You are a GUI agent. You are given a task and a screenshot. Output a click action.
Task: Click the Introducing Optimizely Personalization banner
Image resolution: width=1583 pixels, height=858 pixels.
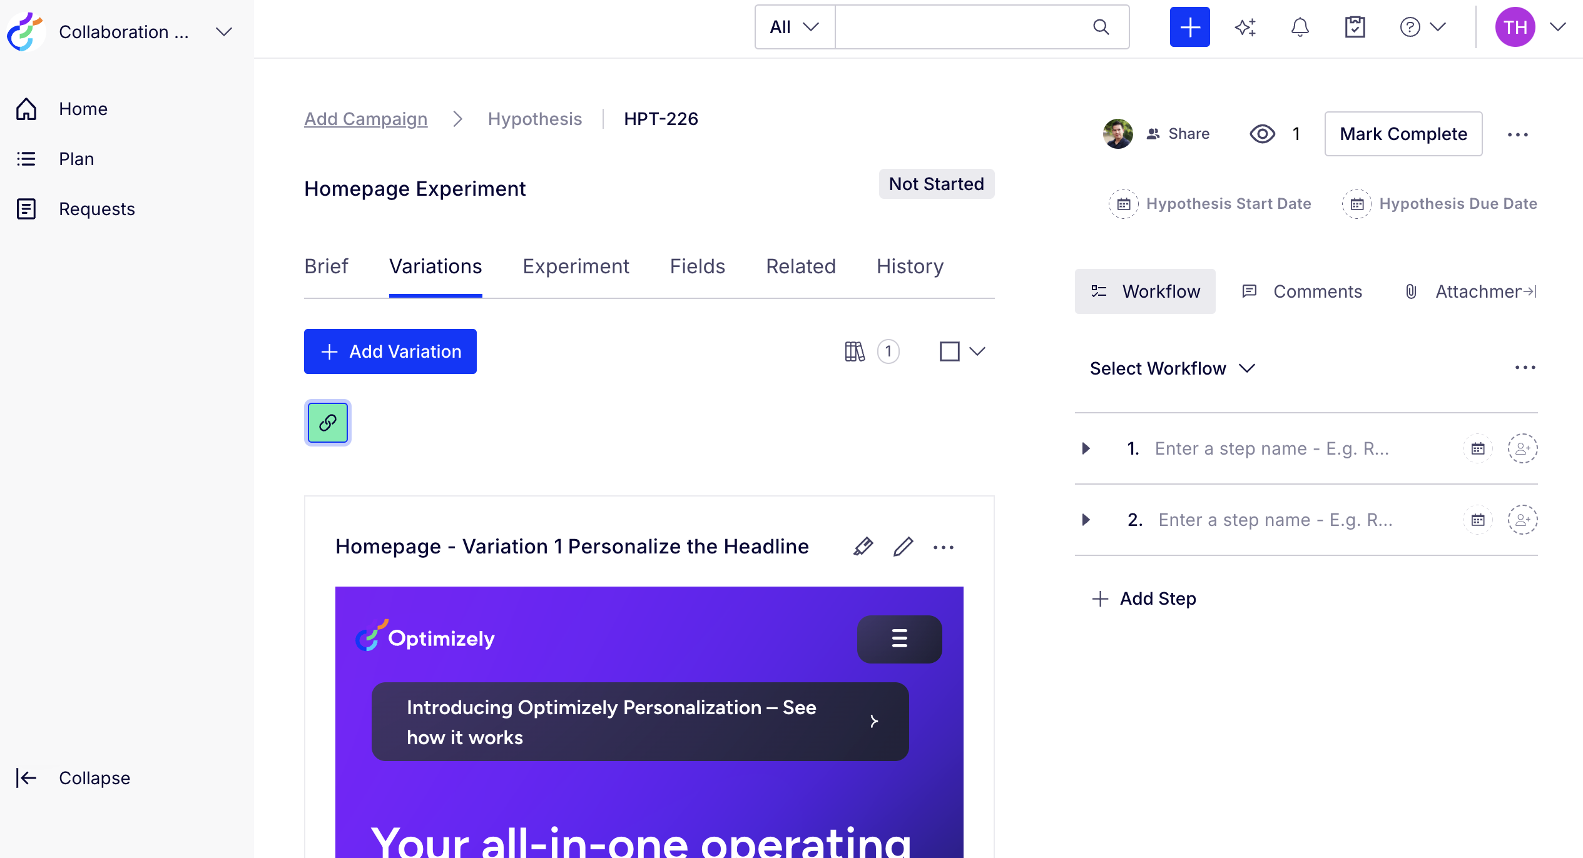click(x=640, y=722)
